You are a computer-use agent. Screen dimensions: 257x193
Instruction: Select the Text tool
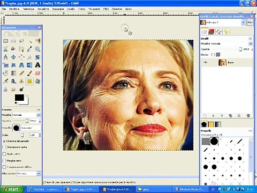coord(37,65)
